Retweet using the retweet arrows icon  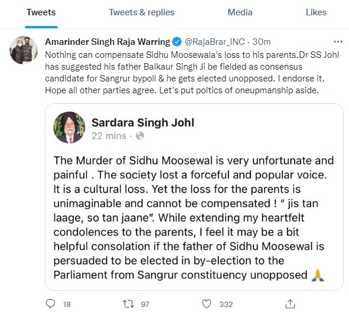point(128,304)
